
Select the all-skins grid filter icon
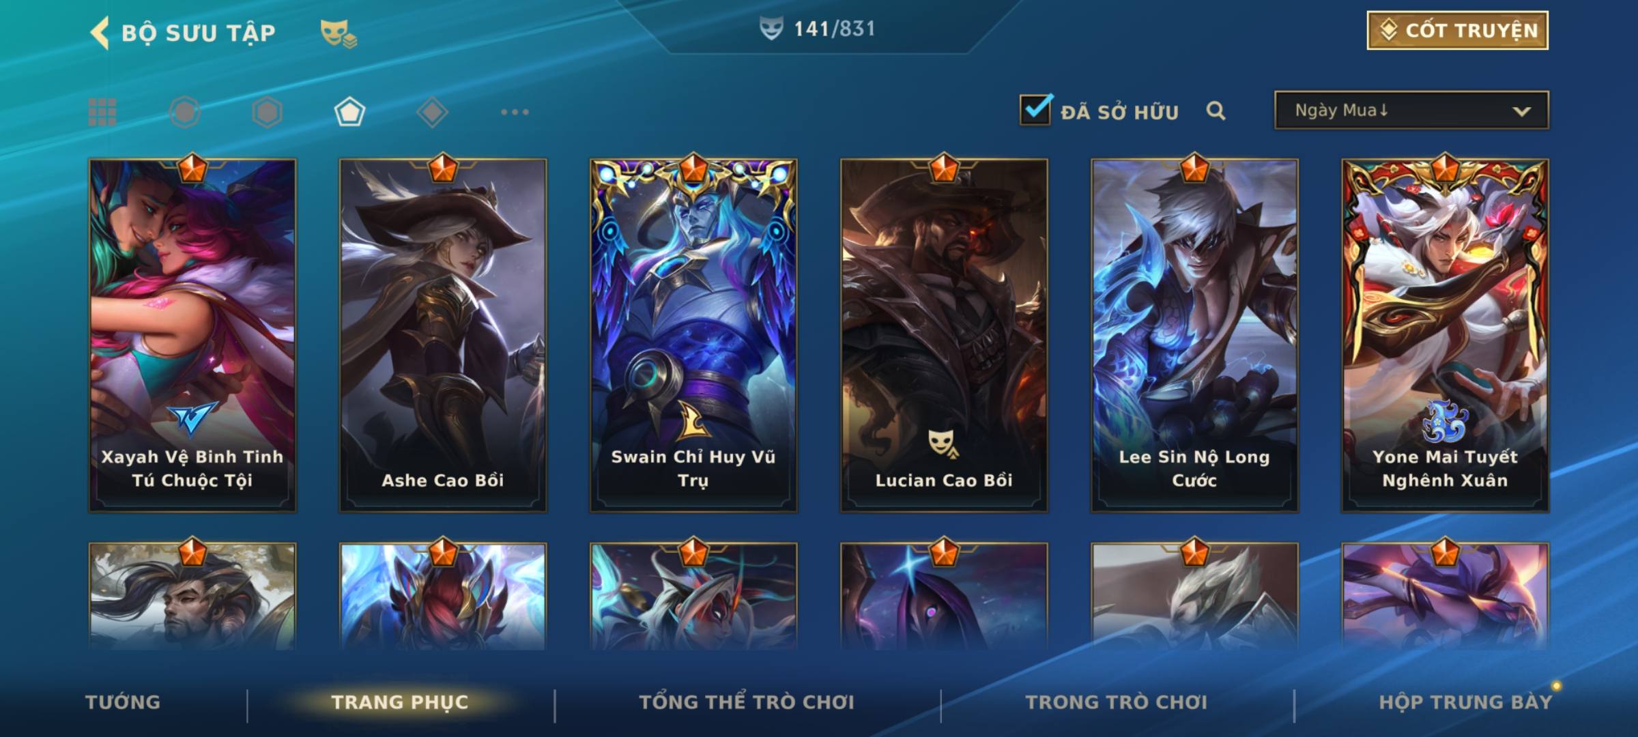pyautogui.click(x=102, y=112)
